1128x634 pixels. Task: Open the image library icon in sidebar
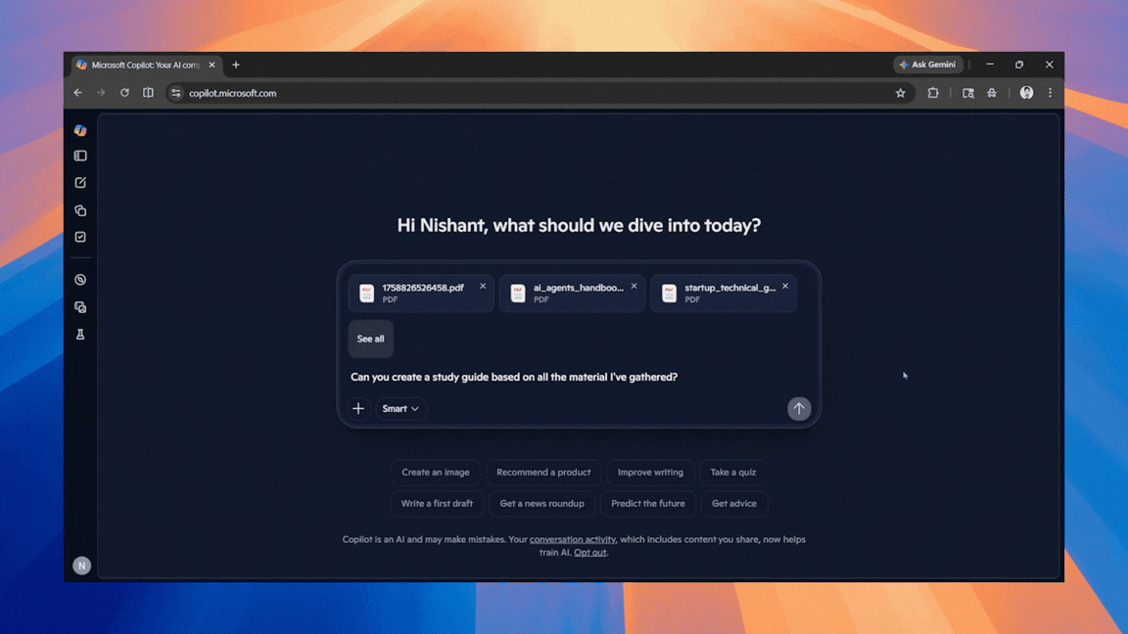click(x=80, y=307)
